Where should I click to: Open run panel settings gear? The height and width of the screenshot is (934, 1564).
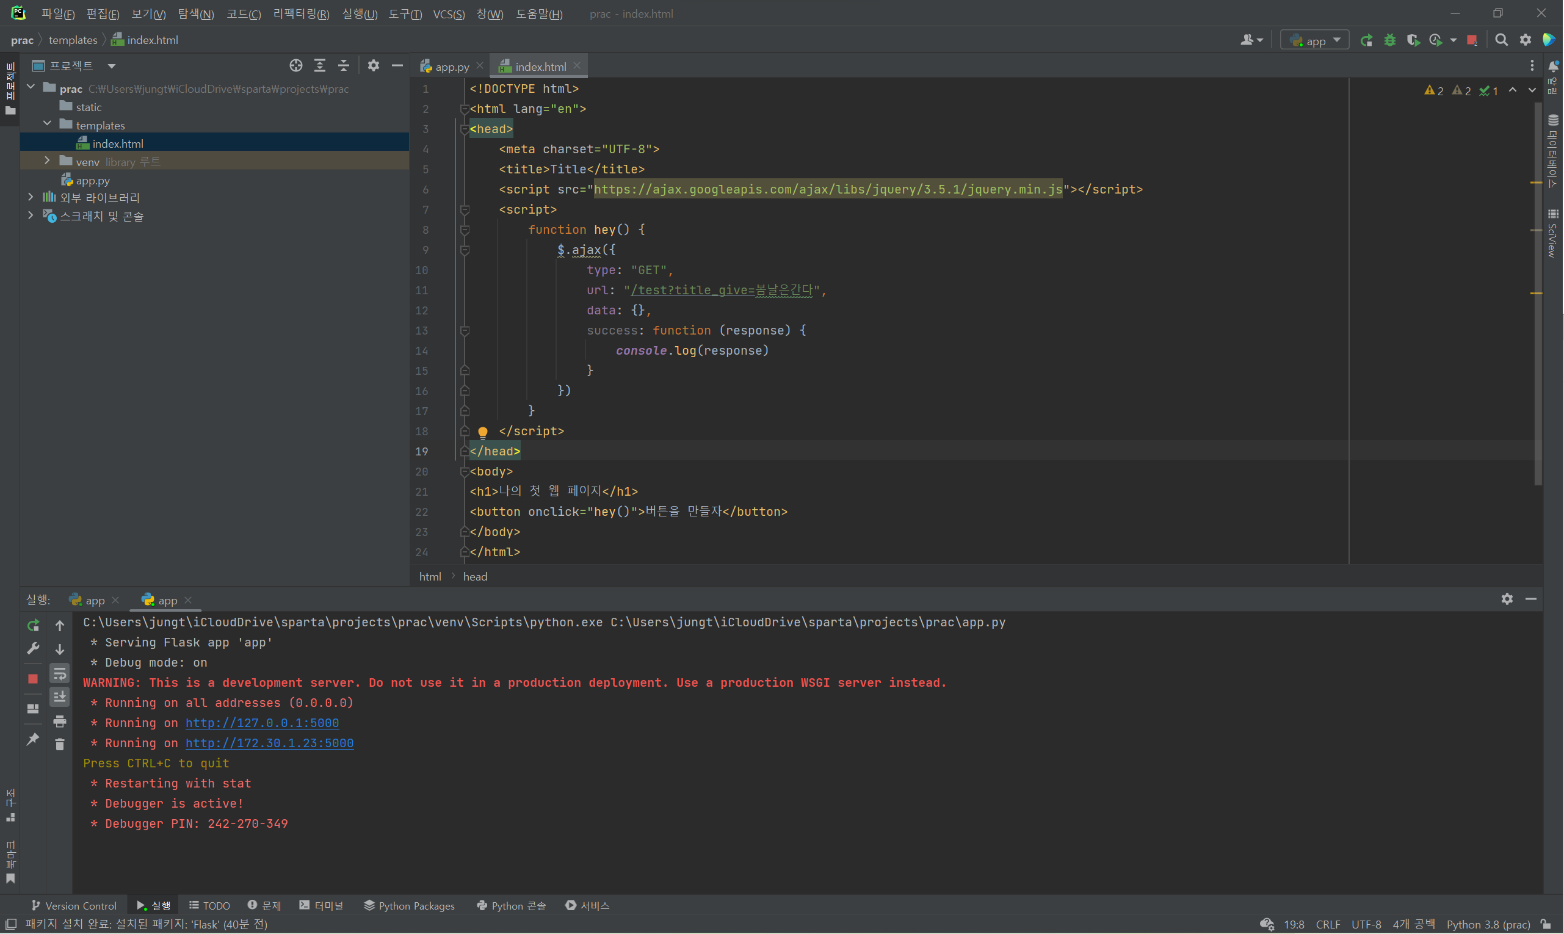(1507, 599)
